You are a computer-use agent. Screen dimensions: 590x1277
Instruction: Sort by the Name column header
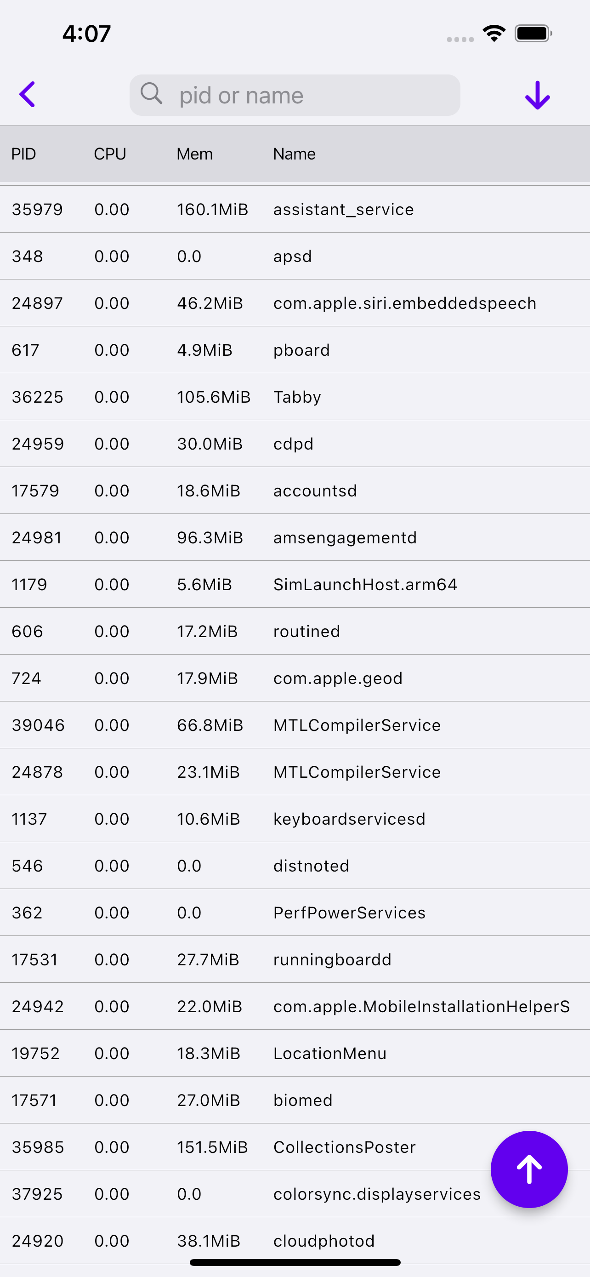(294, 154)
